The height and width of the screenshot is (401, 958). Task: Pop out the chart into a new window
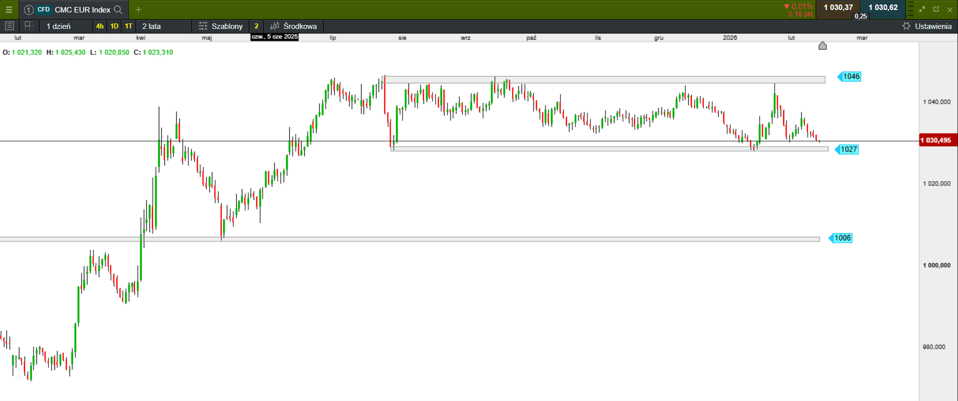936,9
